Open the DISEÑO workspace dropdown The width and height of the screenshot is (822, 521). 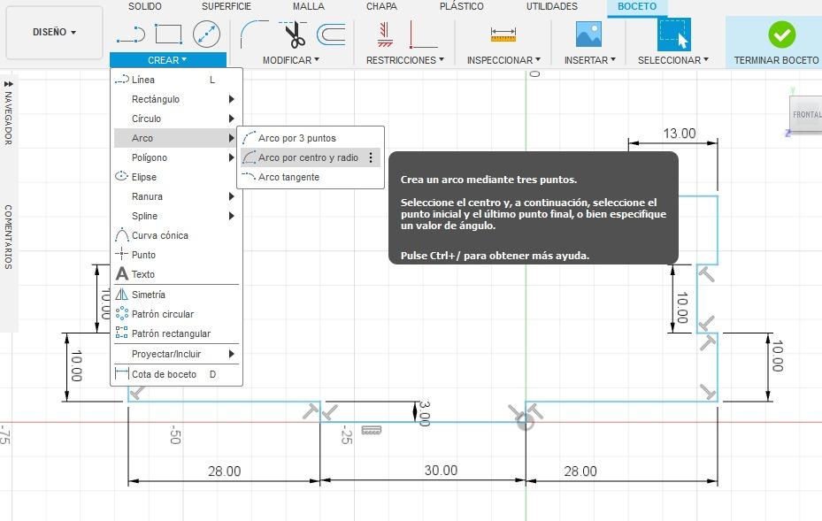(54, 33)
